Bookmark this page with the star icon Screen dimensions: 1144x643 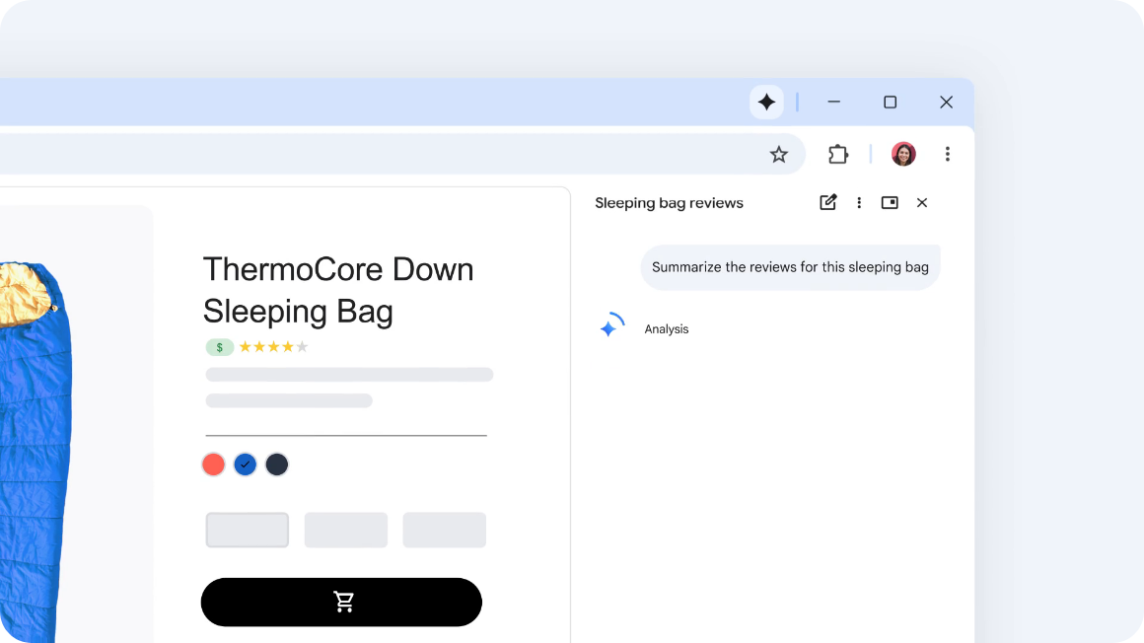point(778,154)
